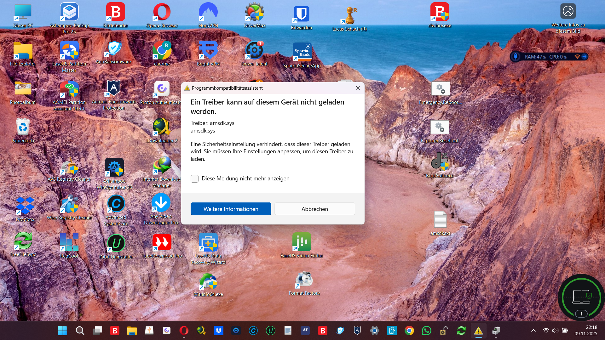Expand hidden system tray icons chevron
This screenshot has width=605, height=340.
(x=533, y=331)
